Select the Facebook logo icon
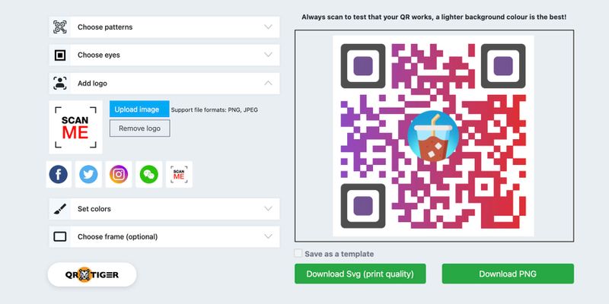 pyautogui.click(x=59, y=174)
